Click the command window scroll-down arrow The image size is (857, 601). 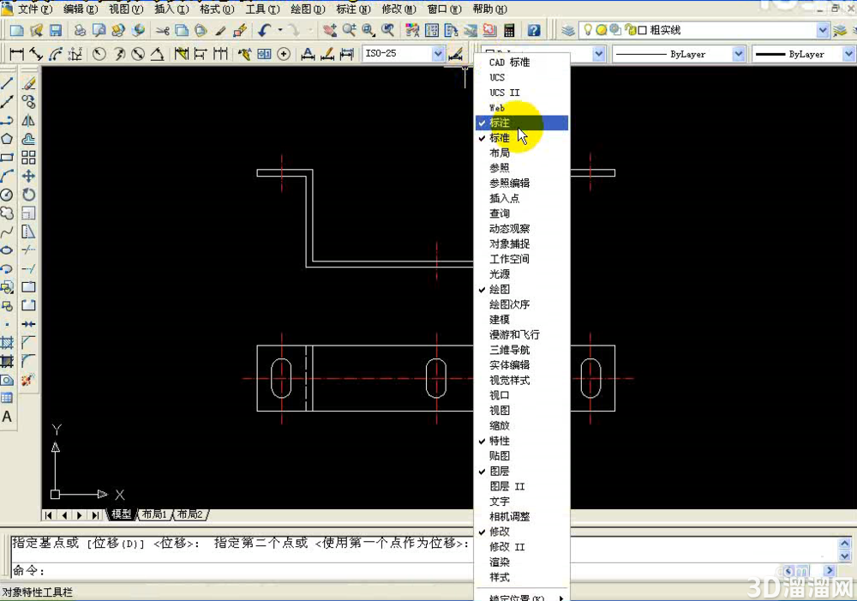click(844, 556)
